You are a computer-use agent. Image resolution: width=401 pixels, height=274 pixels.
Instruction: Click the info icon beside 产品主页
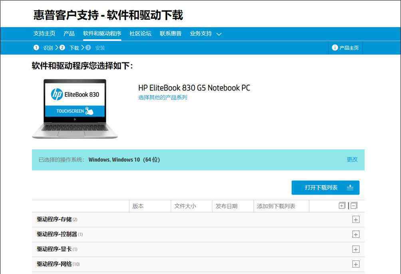[335, 47]
